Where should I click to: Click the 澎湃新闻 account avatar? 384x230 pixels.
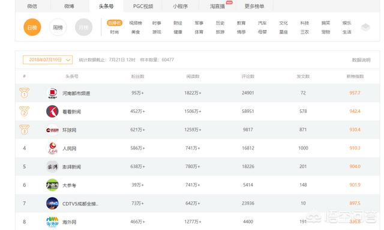tap(52, 167)
